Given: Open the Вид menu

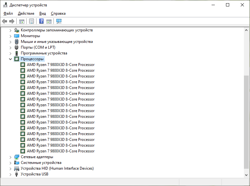Looking at the screenshot, I should tap(43, 13).
